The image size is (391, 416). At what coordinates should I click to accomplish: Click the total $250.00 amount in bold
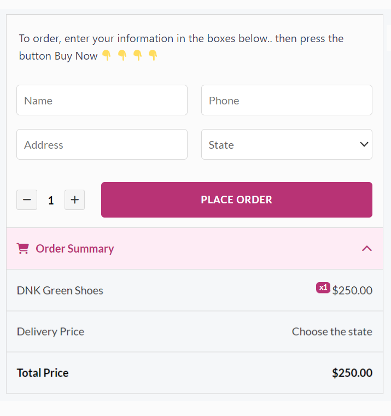[352, 373]
